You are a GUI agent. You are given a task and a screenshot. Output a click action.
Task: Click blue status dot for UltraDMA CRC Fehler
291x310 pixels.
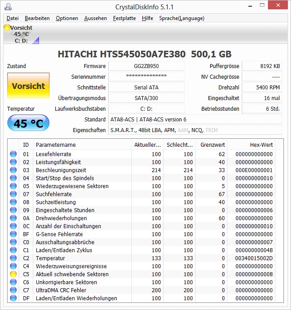click(x=13, y=290)
